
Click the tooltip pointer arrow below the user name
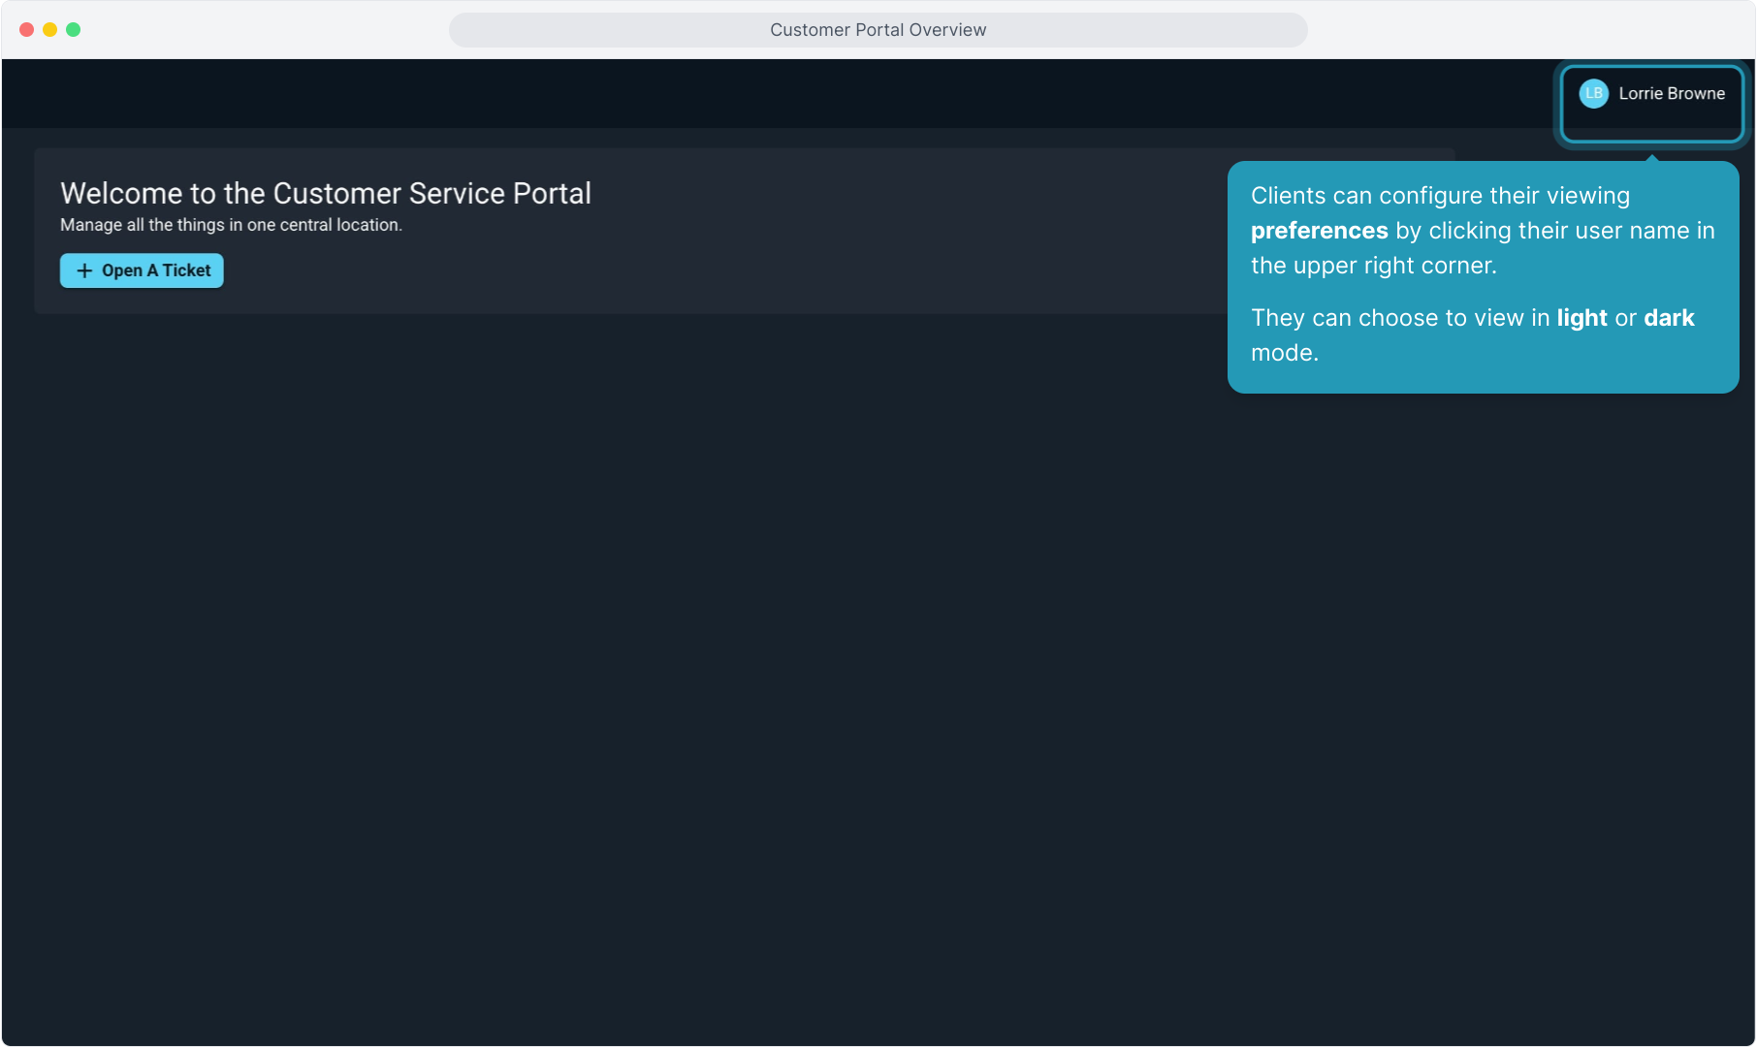(1652, 157)
